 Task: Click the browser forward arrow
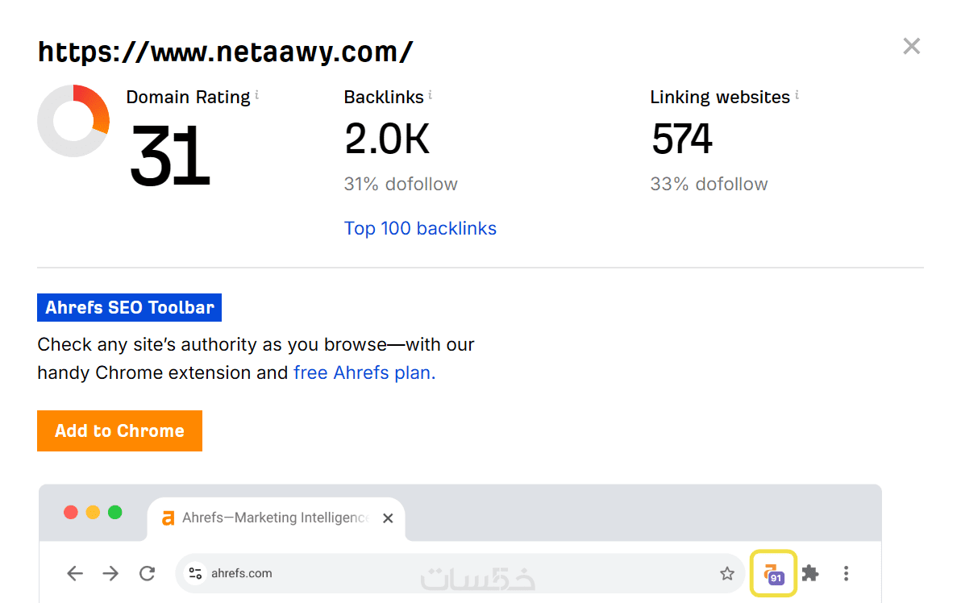pyautogui.click(x=110, y=574)
